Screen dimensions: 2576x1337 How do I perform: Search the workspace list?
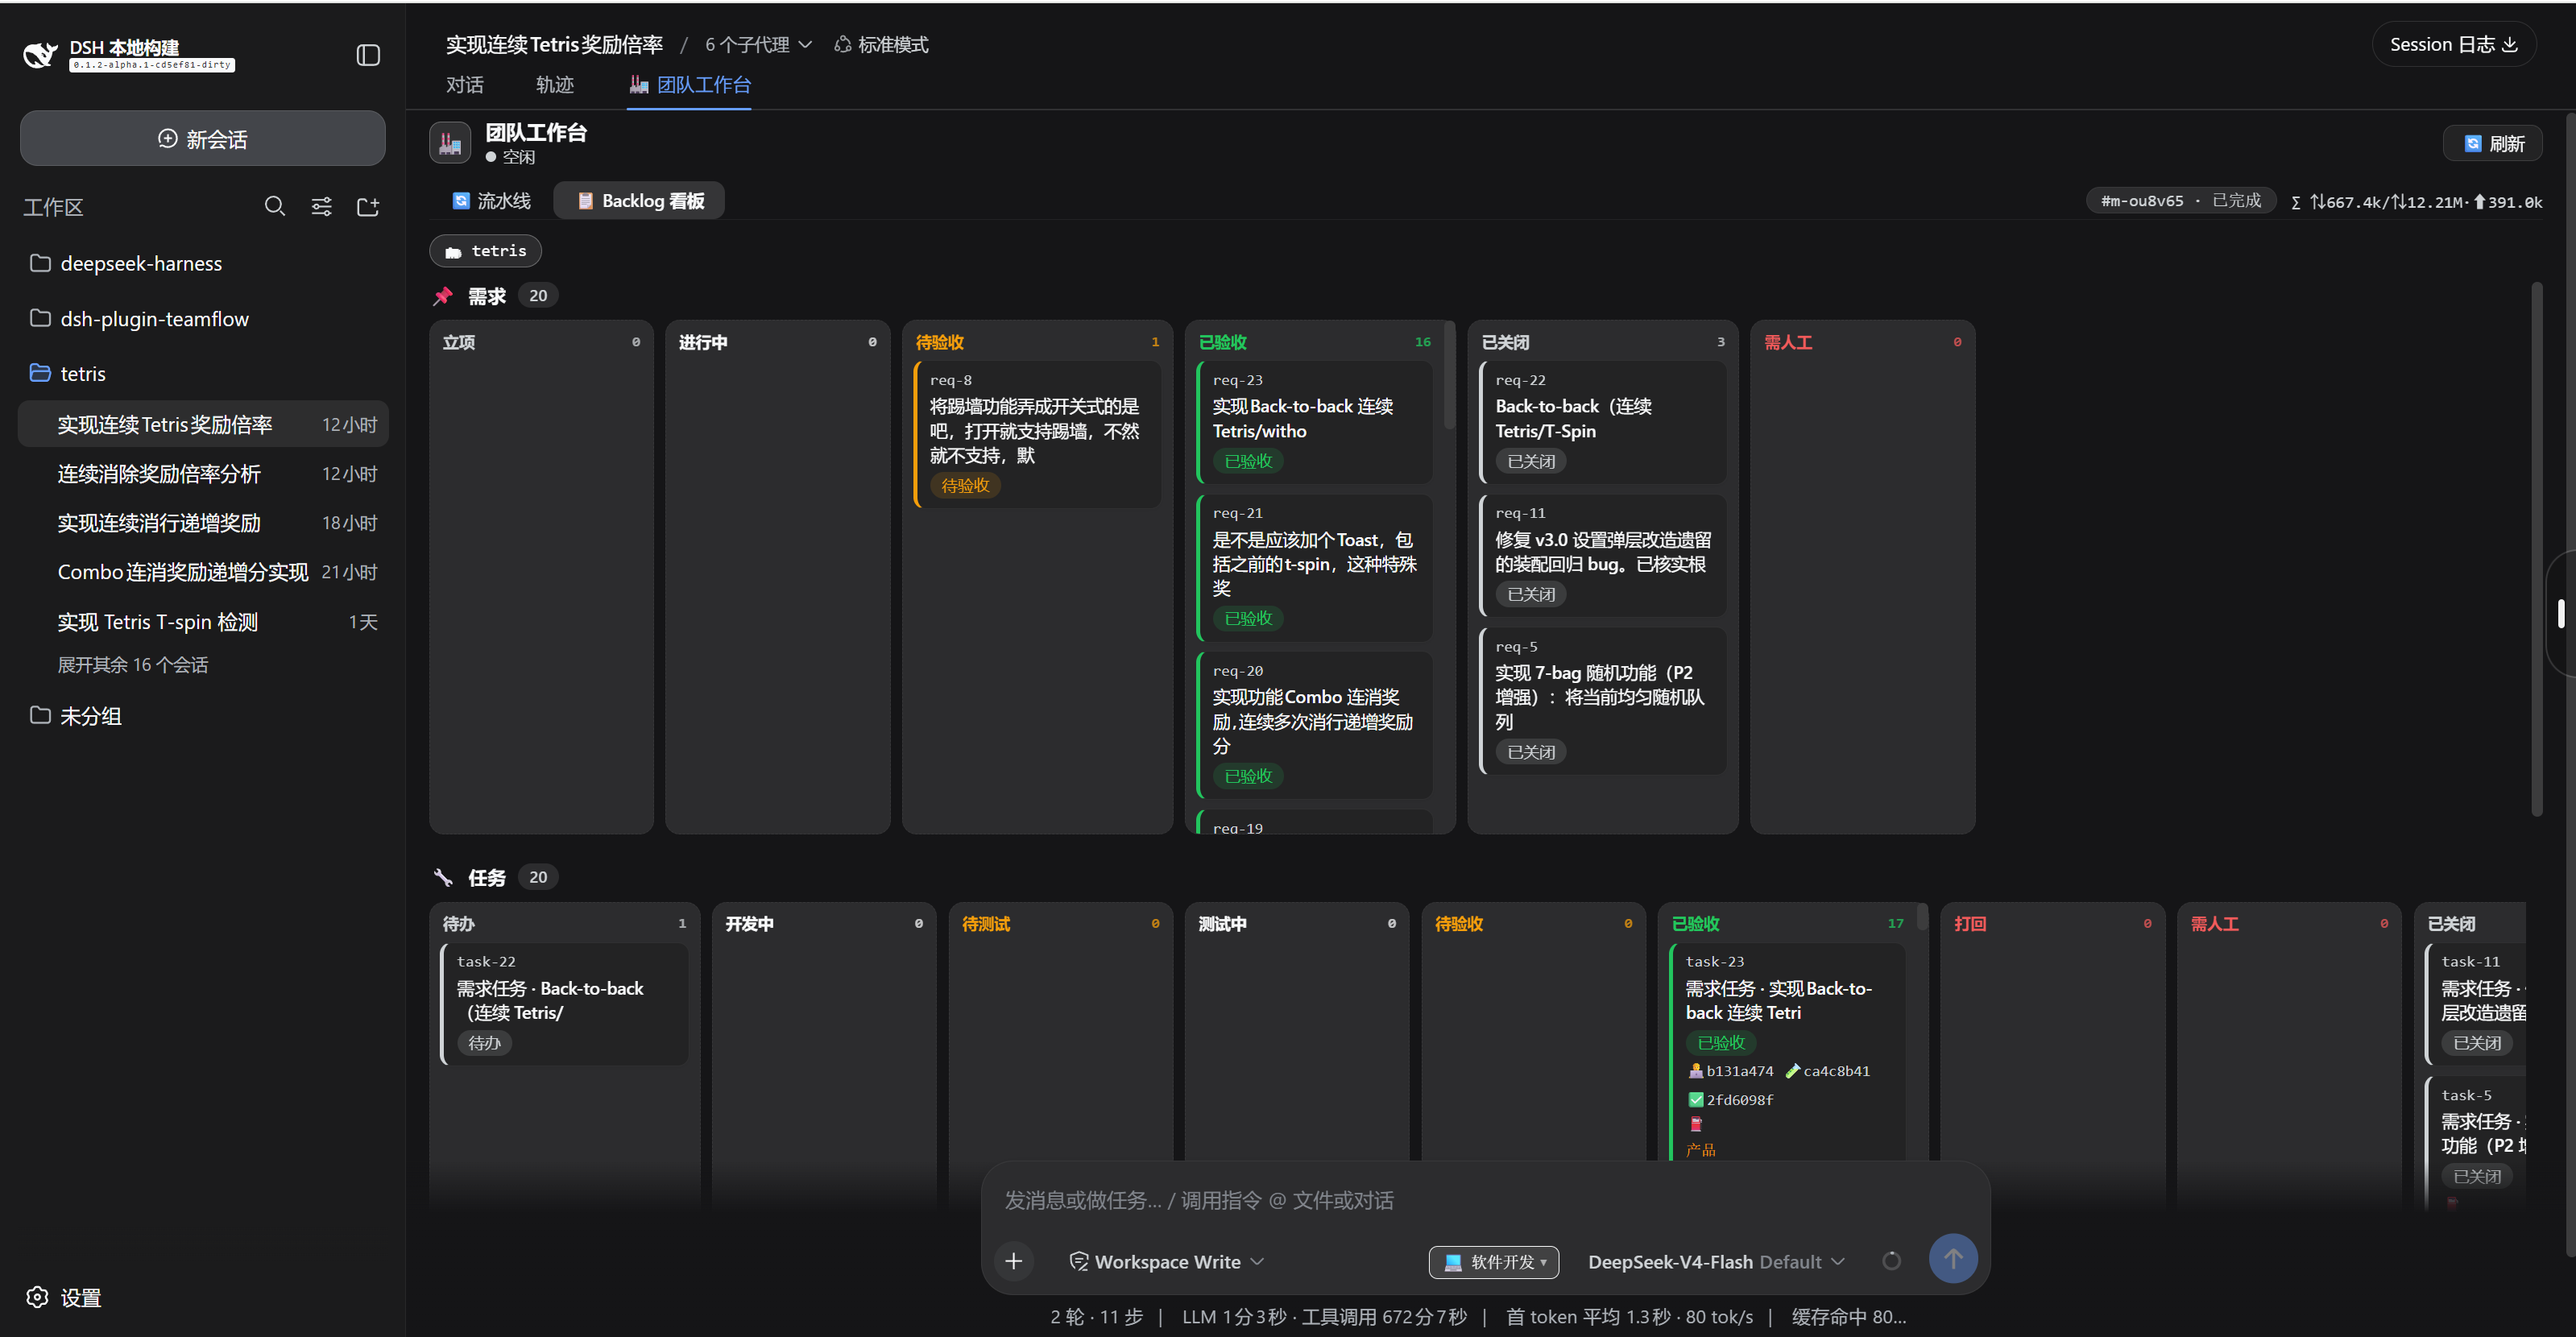275,207
